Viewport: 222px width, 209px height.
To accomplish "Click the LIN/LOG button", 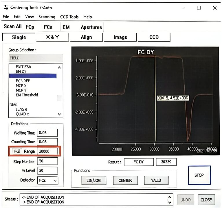I will (94, 180).
